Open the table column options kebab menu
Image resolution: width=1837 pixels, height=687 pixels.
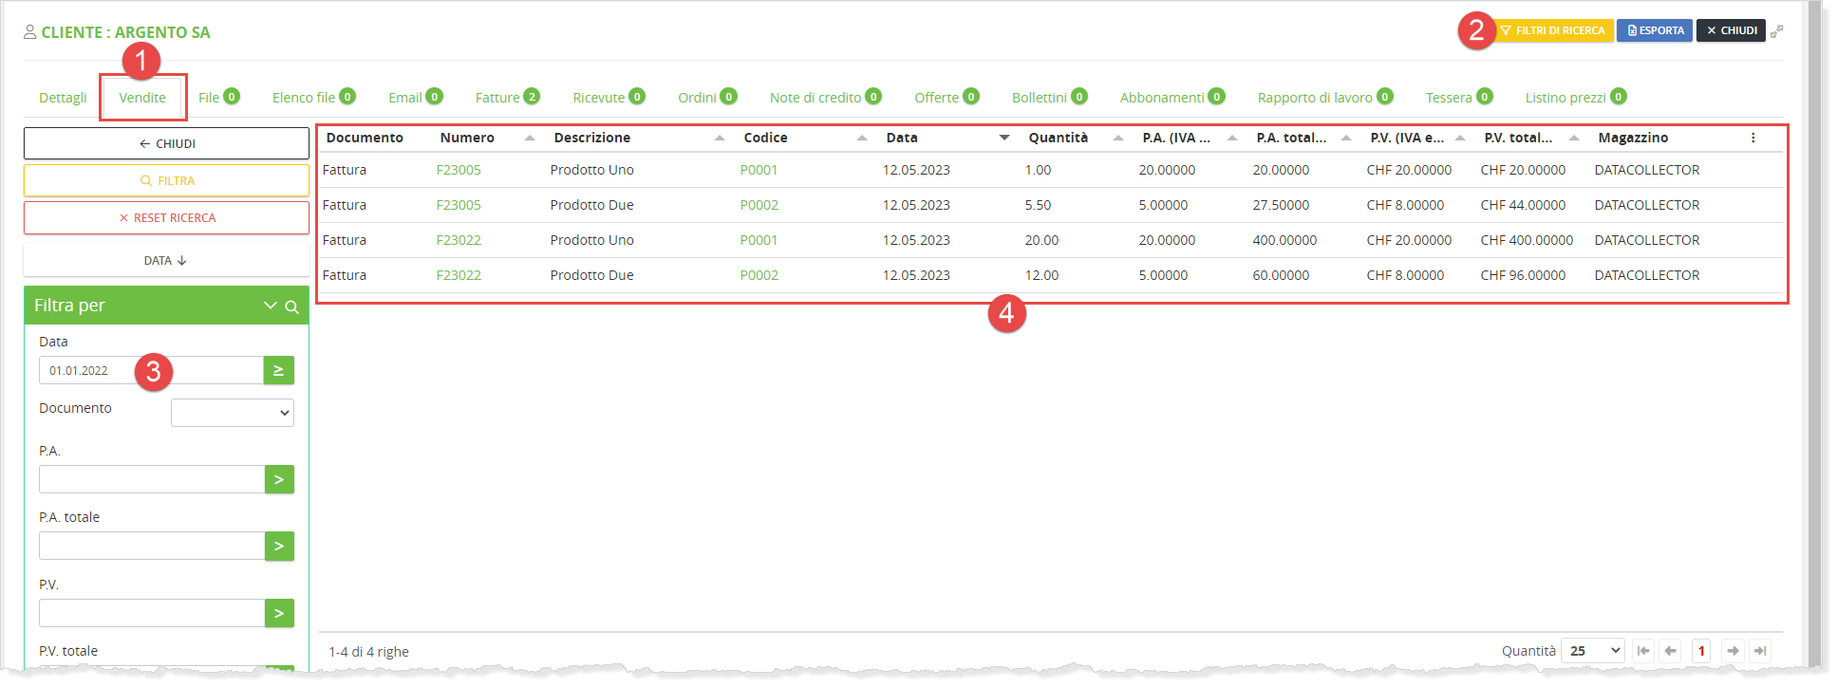point(1753,139)
